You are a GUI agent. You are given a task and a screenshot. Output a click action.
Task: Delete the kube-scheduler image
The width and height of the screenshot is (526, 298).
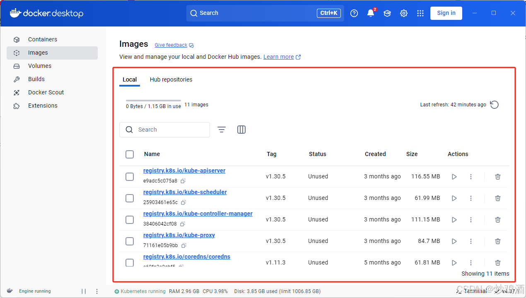pyautogui.click(x=498, y=198)
